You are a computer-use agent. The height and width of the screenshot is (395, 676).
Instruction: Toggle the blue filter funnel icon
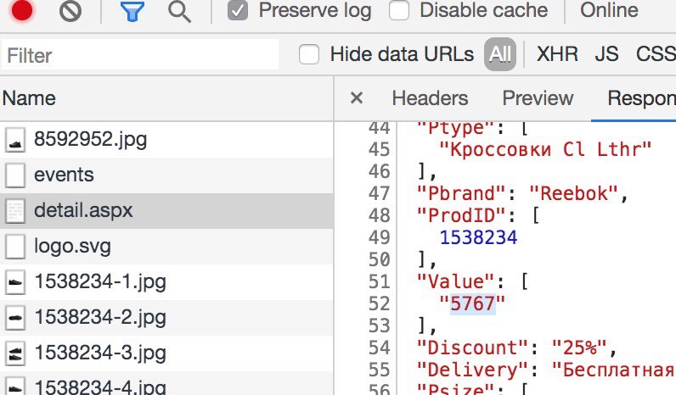(x=132, y=11)
